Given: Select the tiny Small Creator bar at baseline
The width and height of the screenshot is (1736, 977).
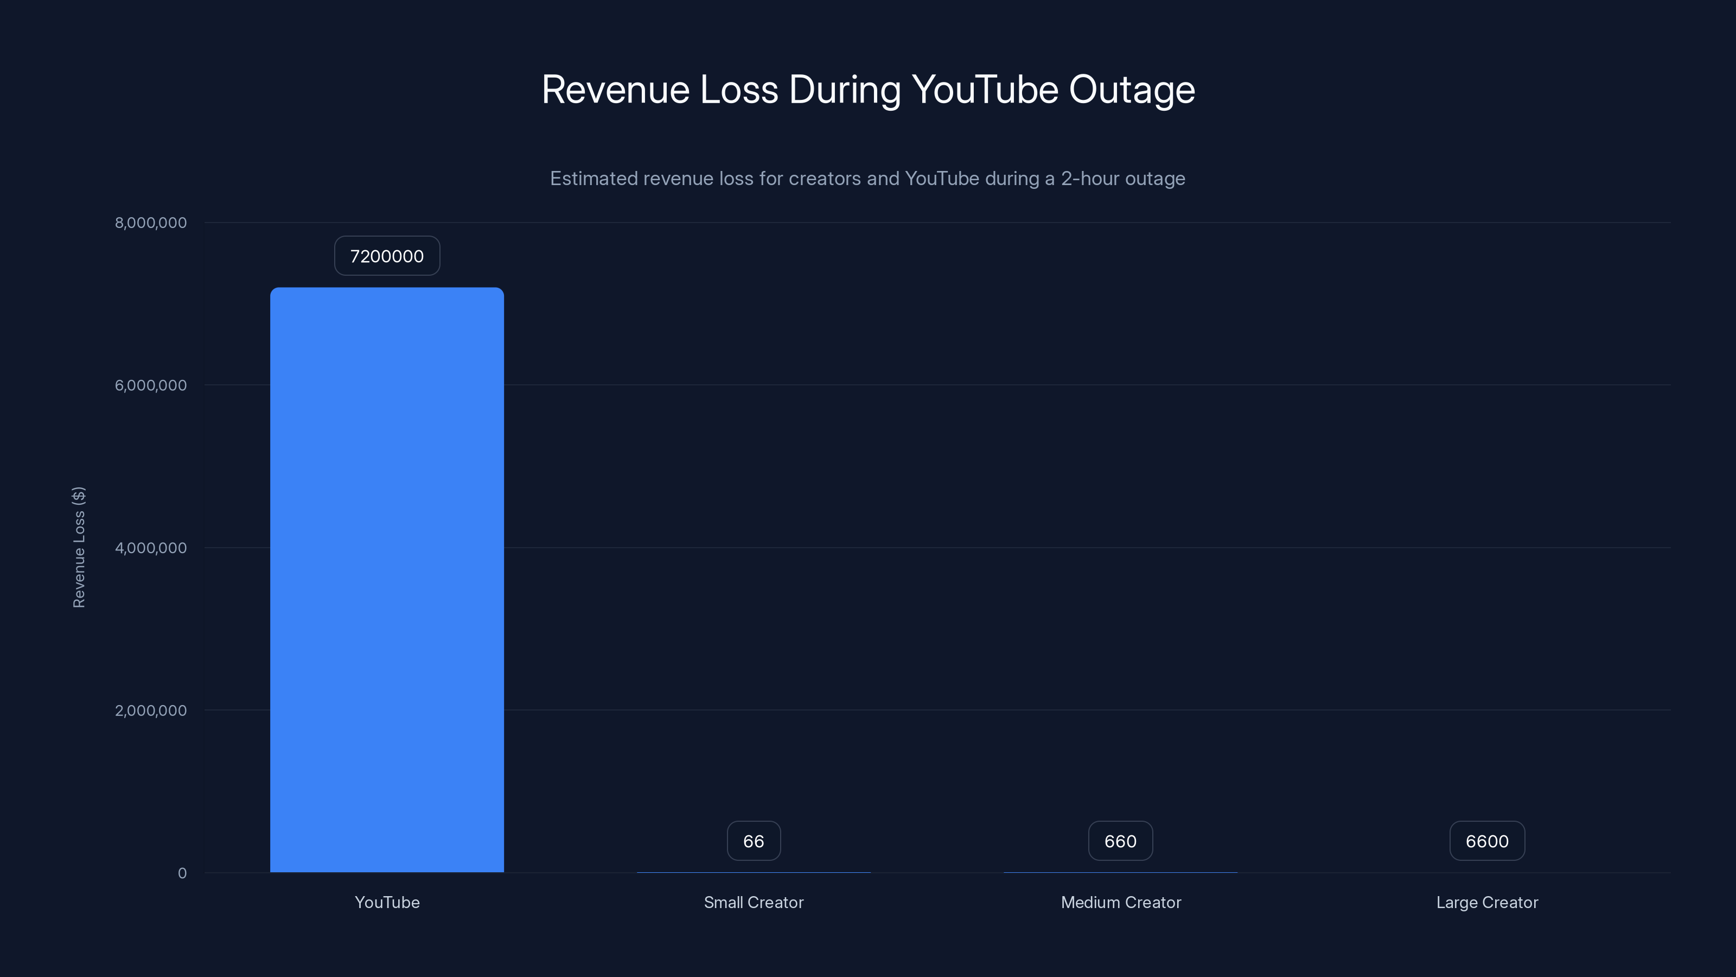Looking at the screenshot, I should click(x=754, y=871).
